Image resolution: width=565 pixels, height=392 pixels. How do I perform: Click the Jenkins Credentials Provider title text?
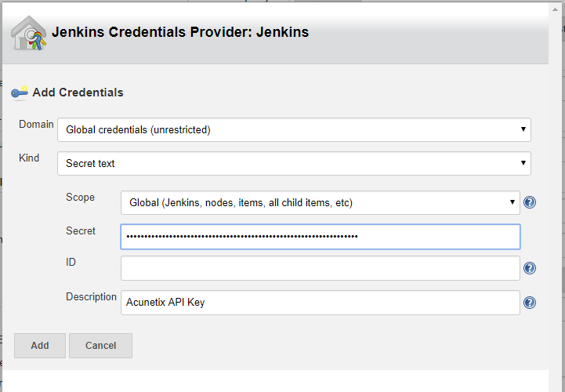[x=180, y=32]
